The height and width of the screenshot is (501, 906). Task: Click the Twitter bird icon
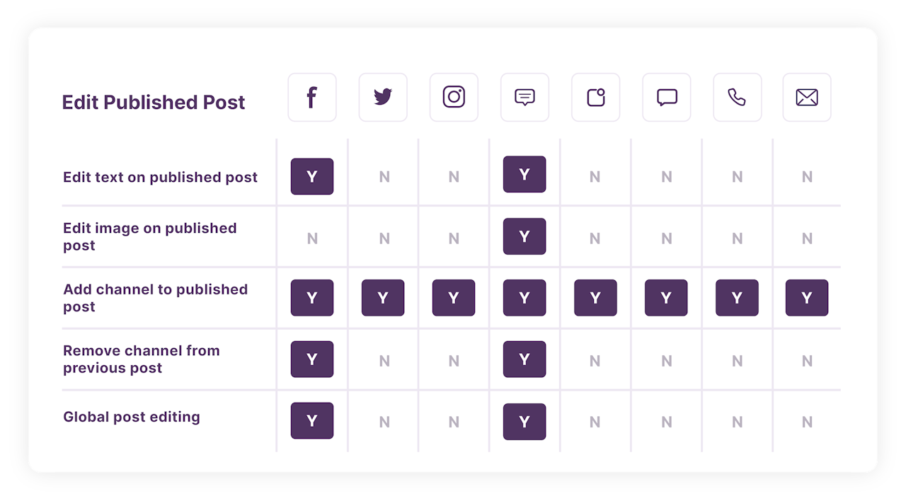click(x=383, y=98)
